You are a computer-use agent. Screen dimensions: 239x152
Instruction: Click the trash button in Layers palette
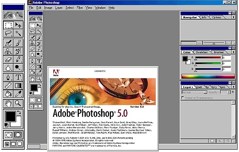227,141
